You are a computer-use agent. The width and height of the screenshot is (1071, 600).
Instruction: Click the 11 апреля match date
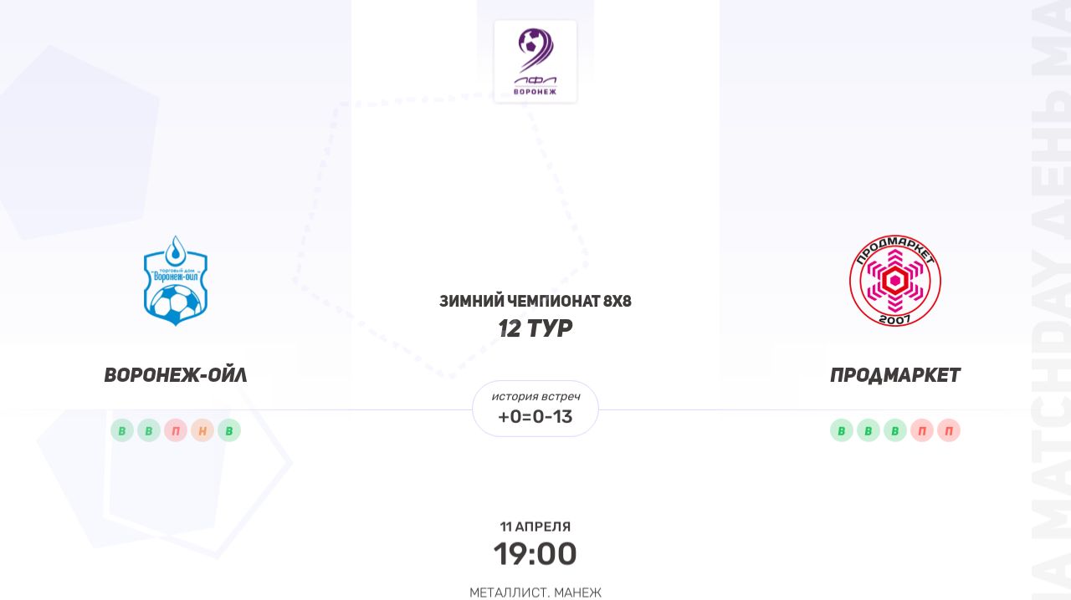(x=535, y=526)
